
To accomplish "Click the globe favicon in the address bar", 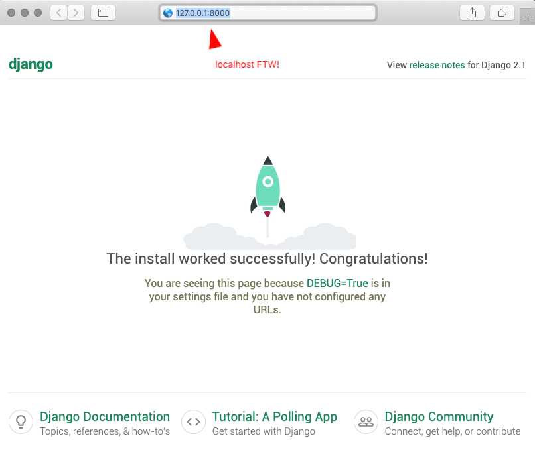I will pos(167,12).
